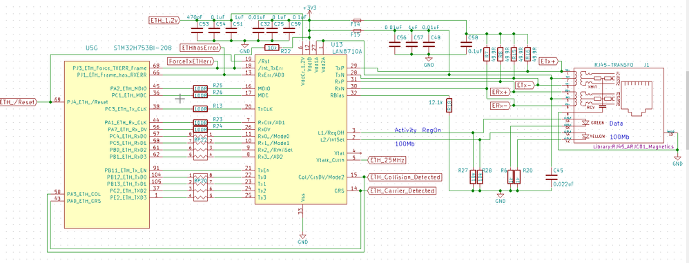Viewport: 689px width, 263px height.
Task: Select capacitor C54 symbol
Action: pyautogui.click(x=215, y=30)
